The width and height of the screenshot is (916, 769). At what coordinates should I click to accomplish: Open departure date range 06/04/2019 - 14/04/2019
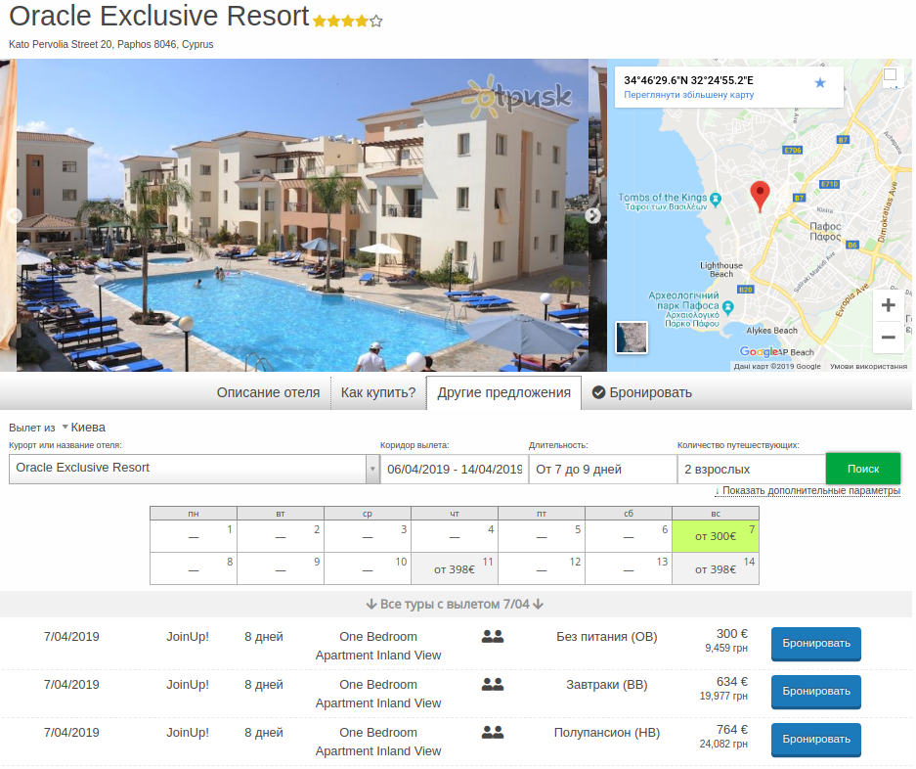[x=454, y=469]
